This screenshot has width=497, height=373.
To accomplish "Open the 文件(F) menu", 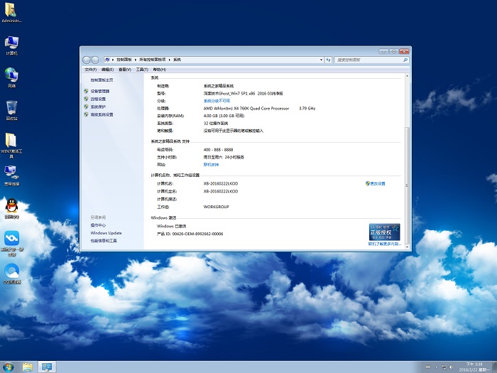I will pos(90,70).
